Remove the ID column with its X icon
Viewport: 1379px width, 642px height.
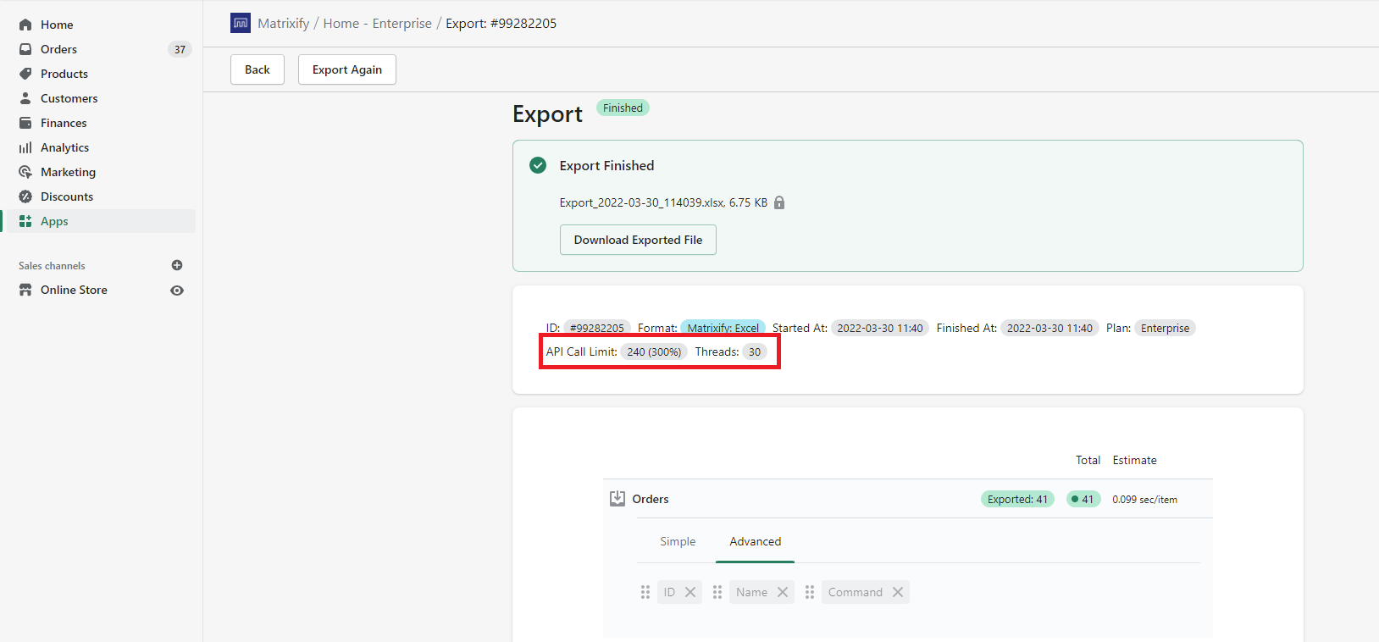coord(690,592)
